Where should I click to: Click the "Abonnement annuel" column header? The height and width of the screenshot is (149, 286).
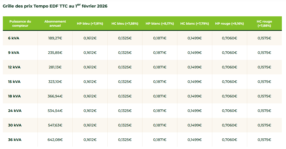click(x=55, y=24)
